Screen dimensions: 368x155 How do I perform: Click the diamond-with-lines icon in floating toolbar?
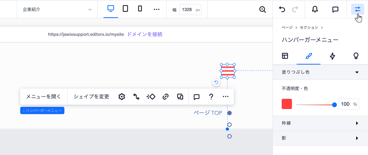coord(151,97)
